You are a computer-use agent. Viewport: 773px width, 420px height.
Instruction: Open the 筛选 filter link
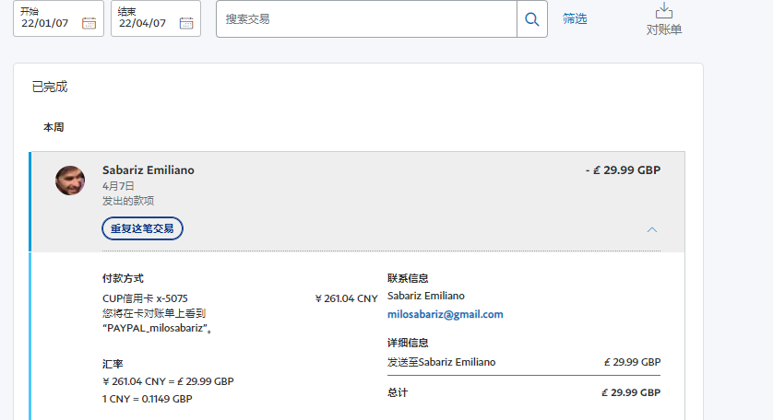pos(575,18)
